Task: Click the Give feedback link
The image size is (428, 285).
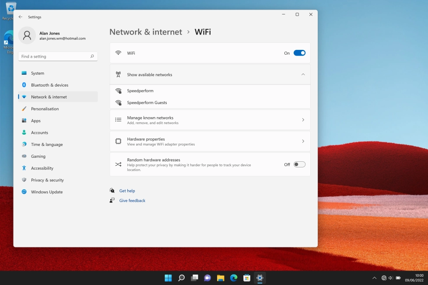Action: [x=132, y=200]
